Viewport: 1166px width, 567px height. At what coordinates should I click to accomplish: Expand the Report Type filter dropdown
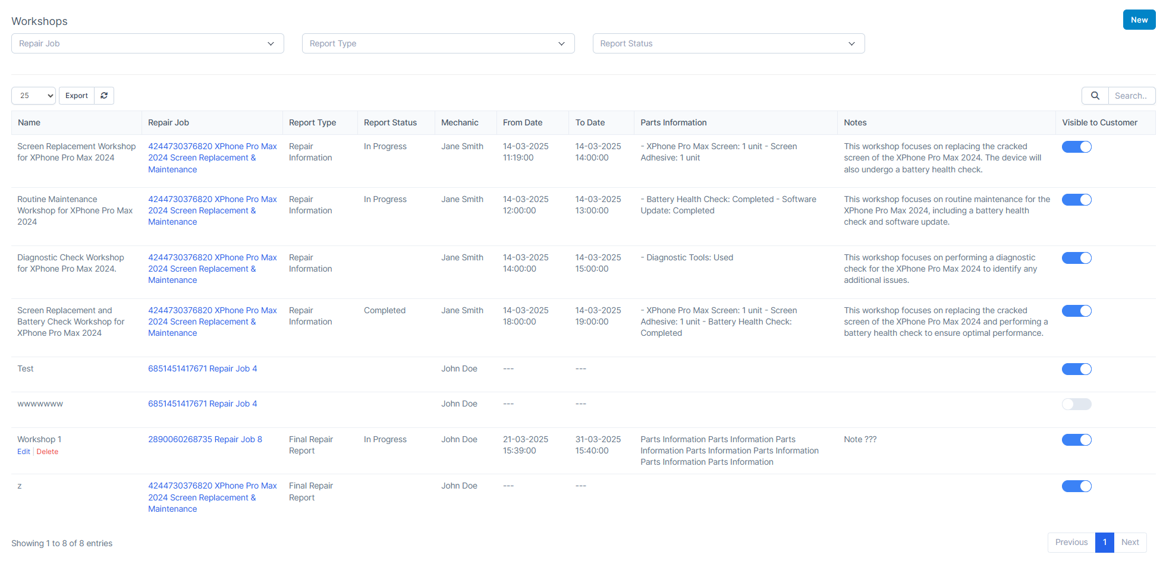tap(438, 43)
